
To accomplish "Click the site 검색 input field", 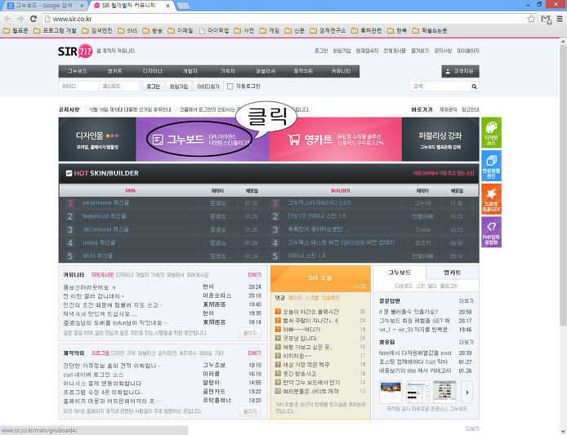I will (x=440, y=87).
